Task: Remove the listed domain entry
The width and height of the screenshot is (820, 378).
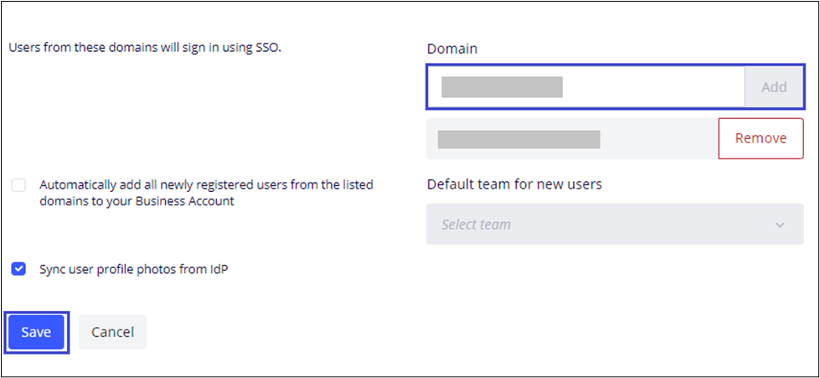Action: (761, 138)
